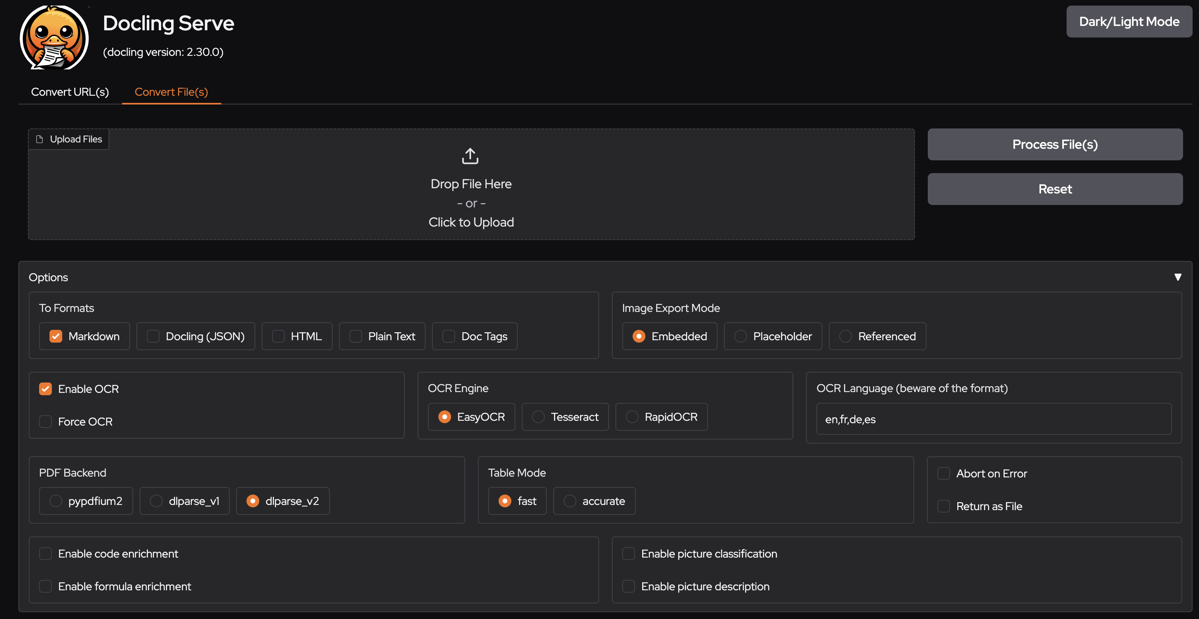Viewport: 1199px width, 619px height.
Task: Switch table mode to accurate
Action: click(x=570, y=501)
